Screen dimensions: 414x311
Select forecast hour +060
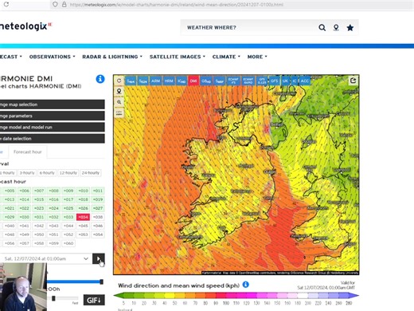point(68,243)
